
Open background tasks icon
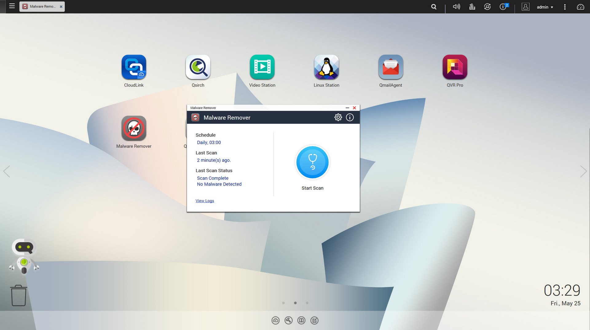point(472,7)
